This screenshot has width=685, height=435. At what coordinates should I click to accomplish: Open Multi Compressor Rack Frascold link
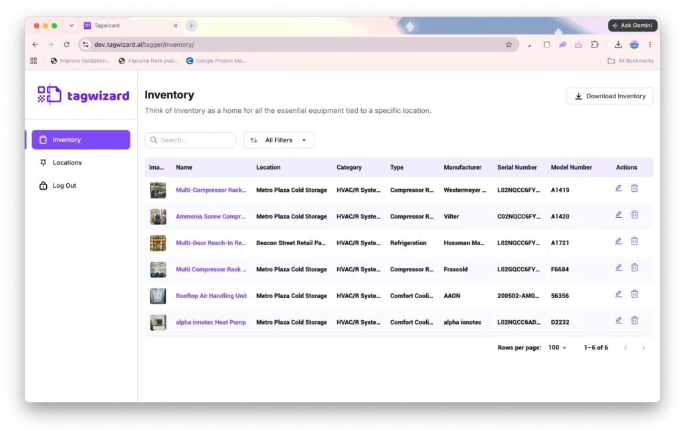[211, 269]
